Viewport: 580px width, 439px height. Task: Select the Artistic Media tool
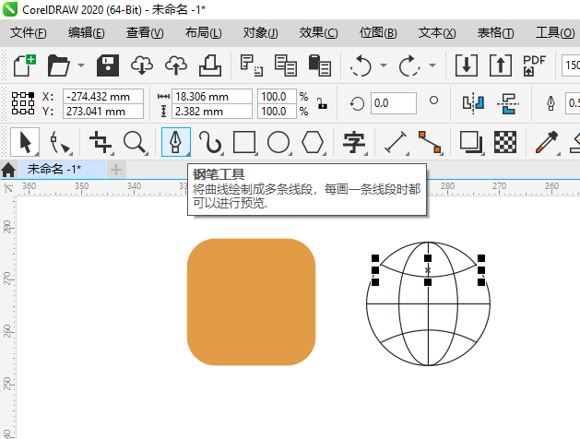tap(210, 142)
